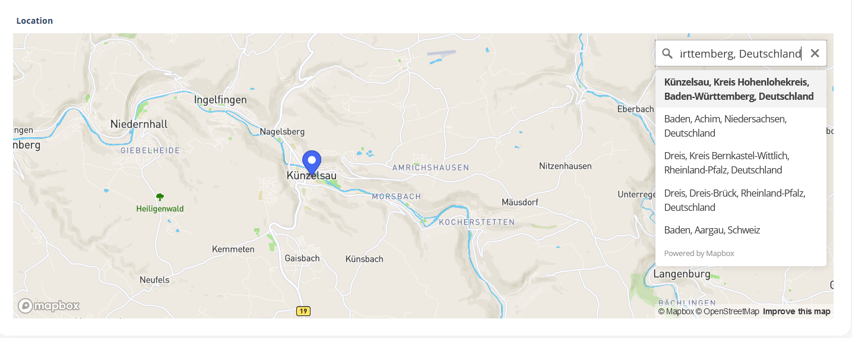Open the © Mapbox attribution link
The width and height of the screenshot is (852, 338).
click(x=676, y=311)
